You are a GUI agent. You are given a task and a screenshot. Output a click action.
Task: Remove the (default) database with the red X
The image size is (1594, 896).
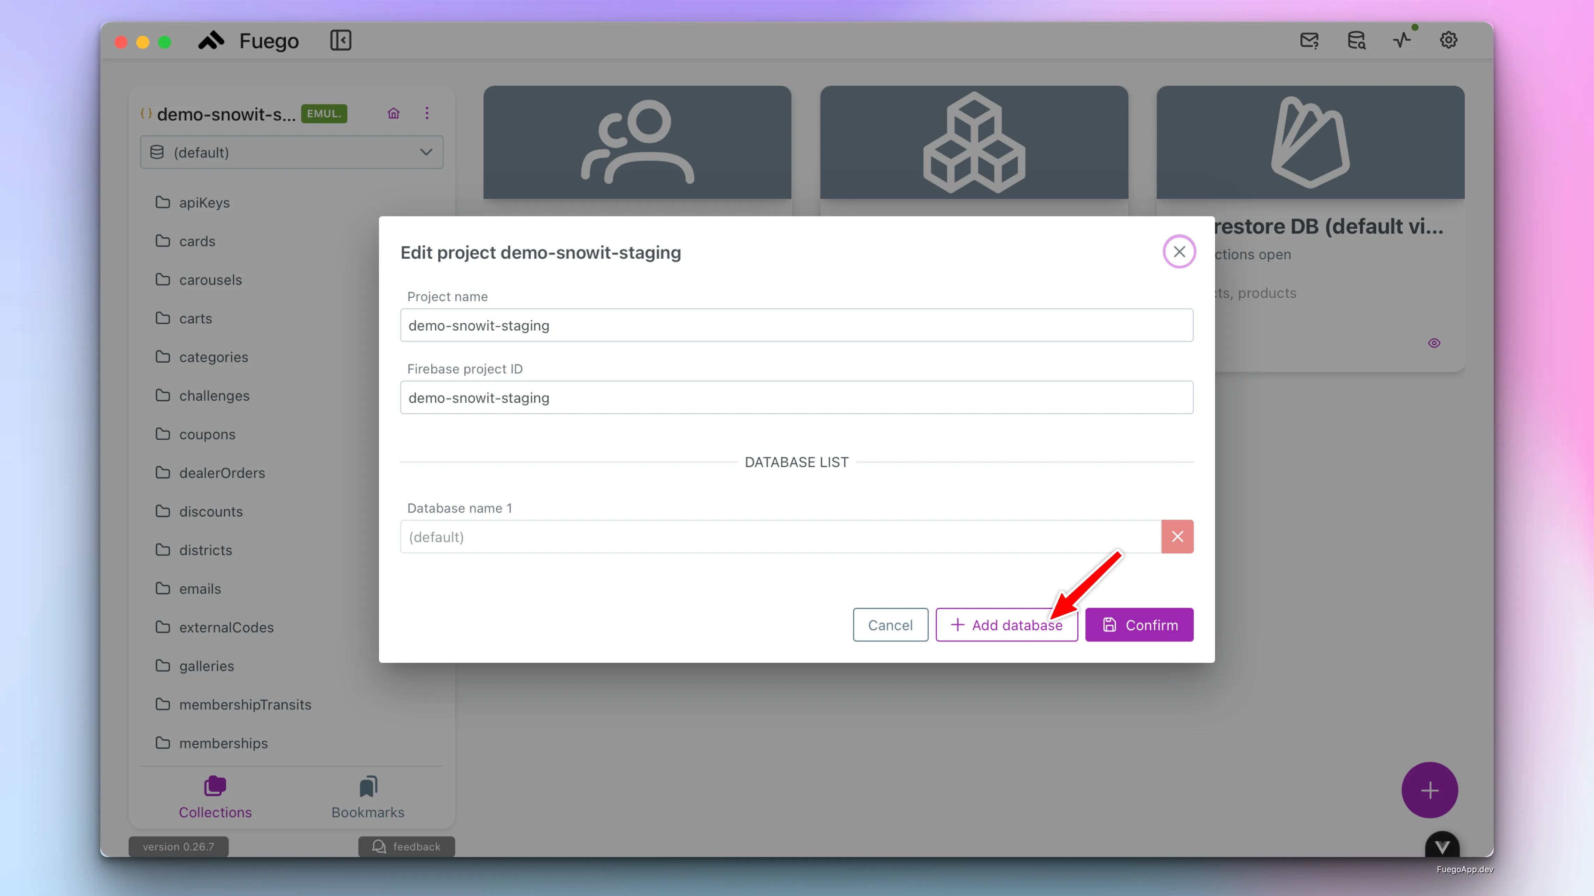[x=1177, y=536]
